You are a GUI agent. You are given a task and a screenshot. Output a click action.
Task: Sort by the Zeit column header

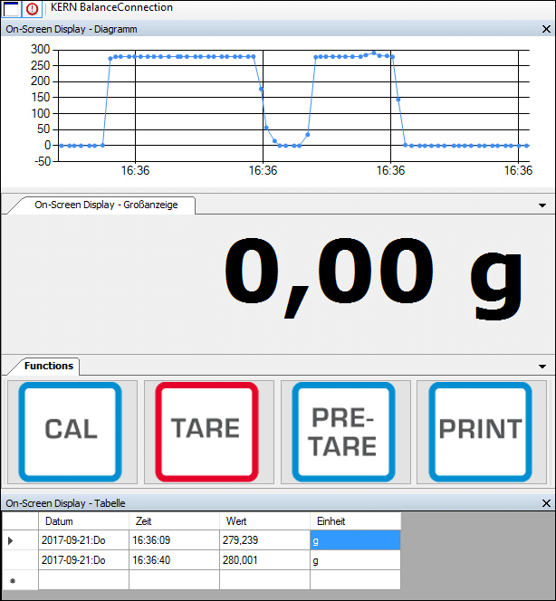(173, 521)
